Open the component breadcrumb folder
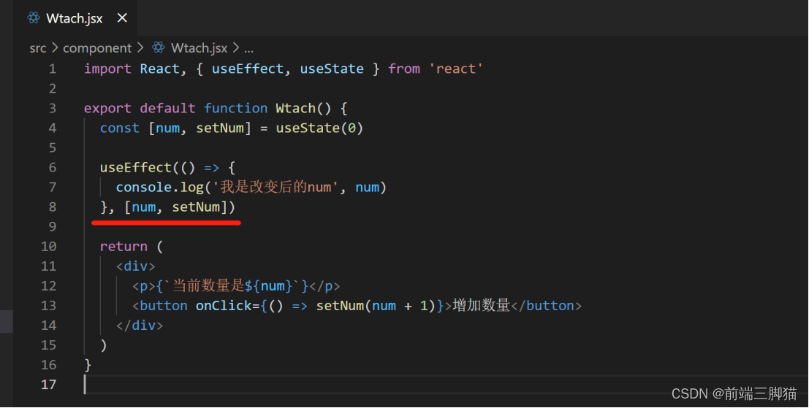The image size is (809, 408). (97, 48)
